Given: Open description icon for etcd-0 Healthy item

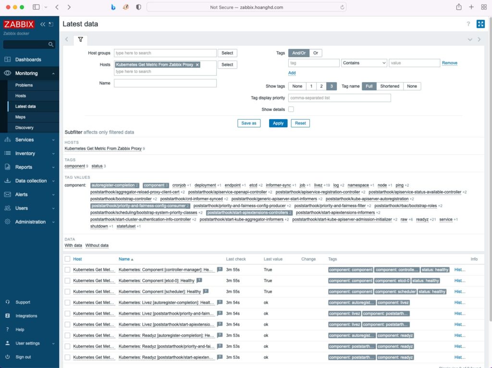Looking at the screenshot, I should [x=199, y=281].
